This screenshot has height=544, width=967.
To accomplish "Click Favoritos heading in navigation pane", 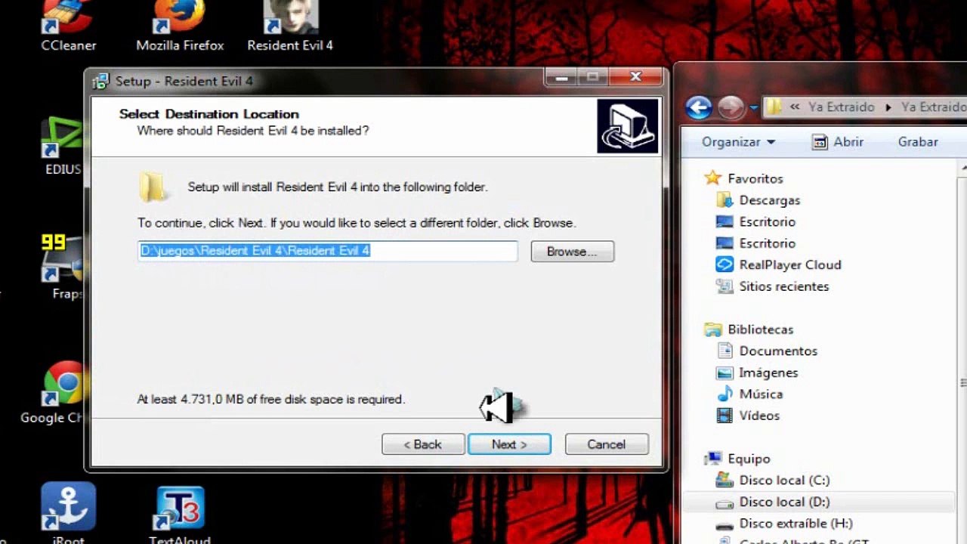I will coord(755,178).
